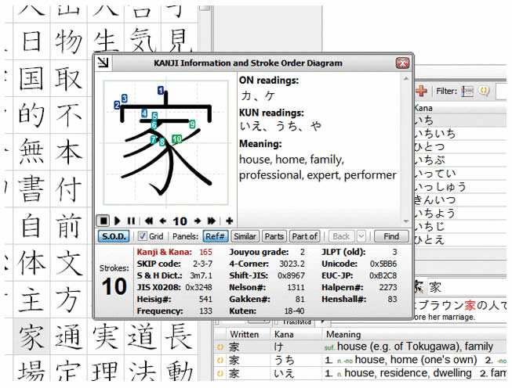Select kanji 文 in the kanji grid
Viewport: 512px width, 388px height.
68,263
